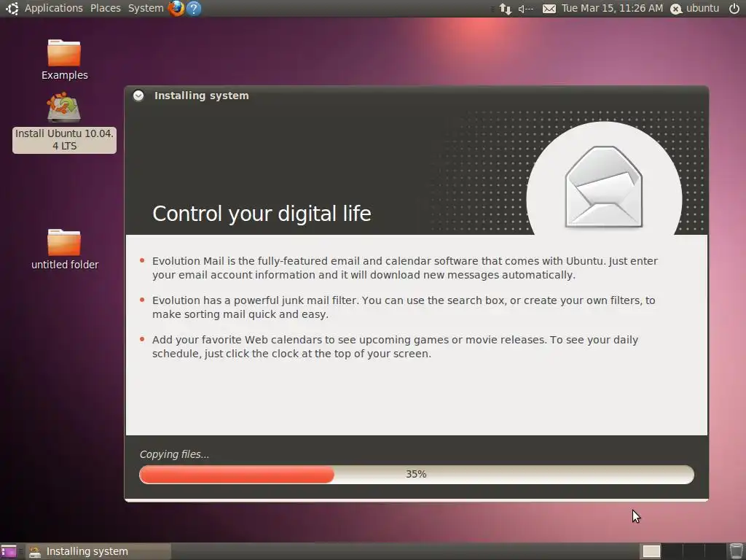
Task: Open the volume control indicator
Action: tap(526, 9)
